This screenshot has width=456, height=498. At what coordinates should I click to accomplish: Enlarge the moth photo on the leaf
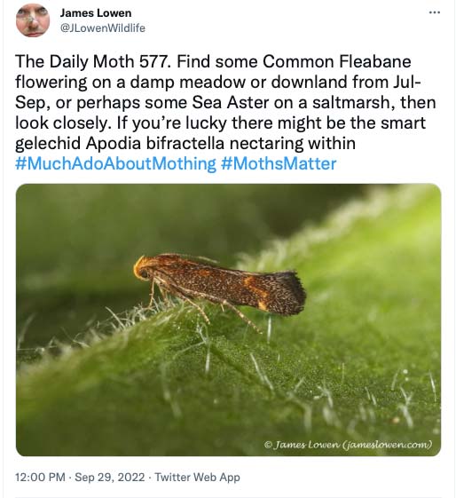click(228, 320)
